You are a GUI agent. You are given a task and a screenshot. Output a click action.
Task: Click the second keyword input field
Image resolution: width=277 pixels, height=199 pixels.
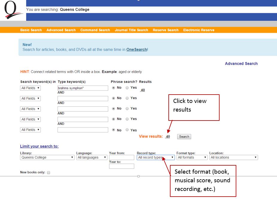(x=83, y=98)
